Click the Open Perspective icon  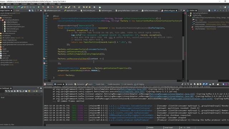(x=225, y=7)
